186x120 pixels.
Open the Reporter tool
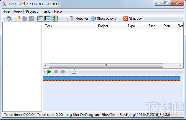[79, 19]
